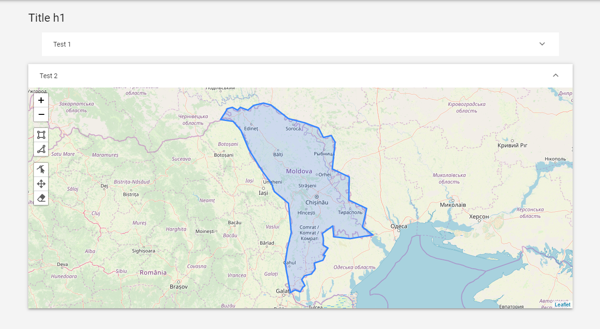
Task: Click the Bârlad town label
Action: click(x=267, y=243)
